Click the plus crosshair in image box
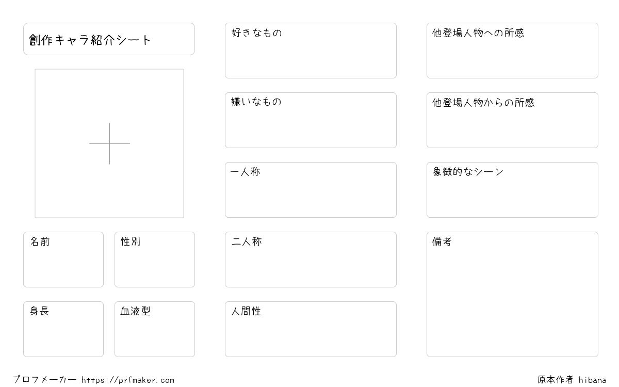Screen dimensions: 619x387 [x=109, y=143]
